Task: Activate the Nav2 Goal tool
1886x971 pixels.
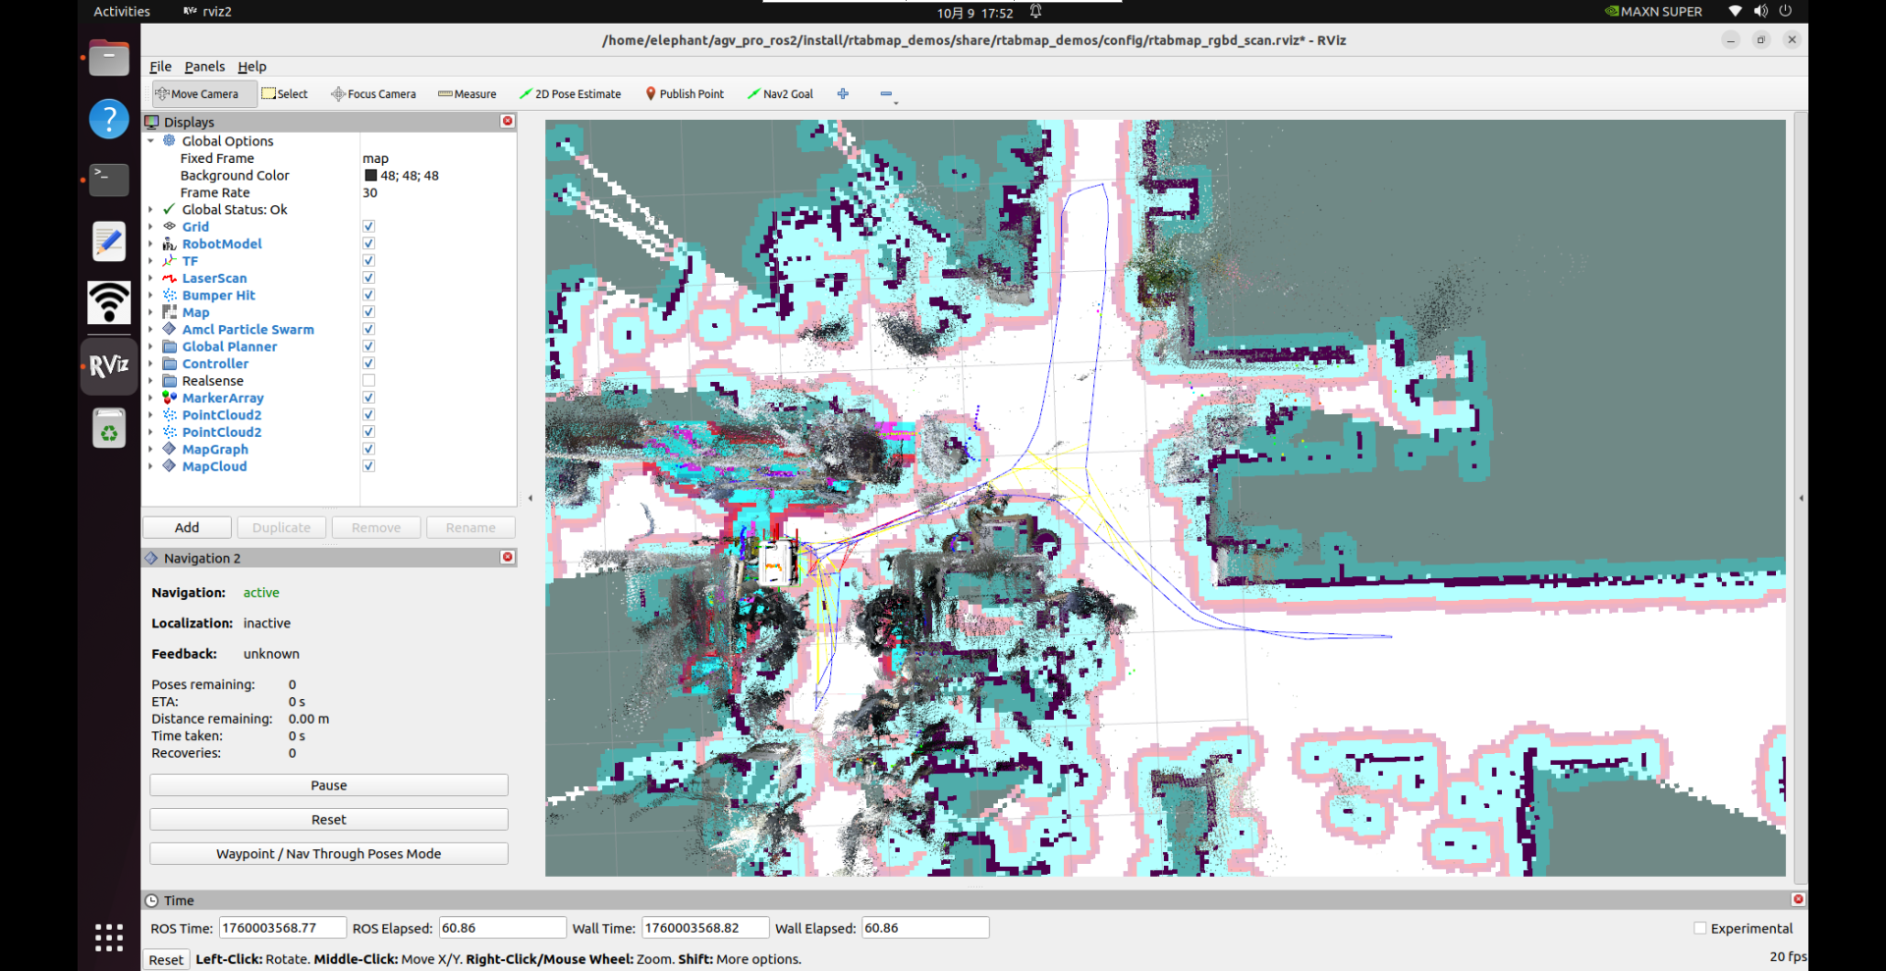Action: pyautogui.click(x=780, y=94)
